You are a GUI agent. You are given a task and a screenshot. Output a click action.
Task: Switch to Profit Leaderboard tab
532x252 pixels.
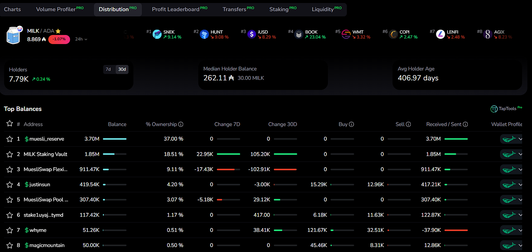[x=180, y=10]
